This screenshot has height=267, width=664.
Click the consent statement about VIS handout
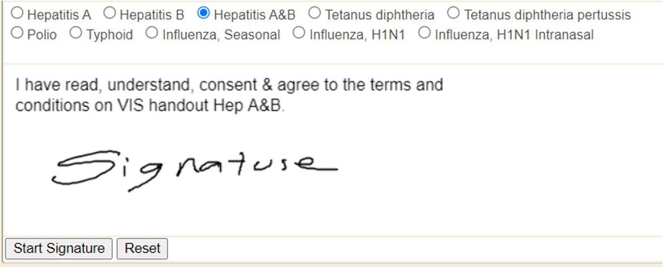(229, 95)
